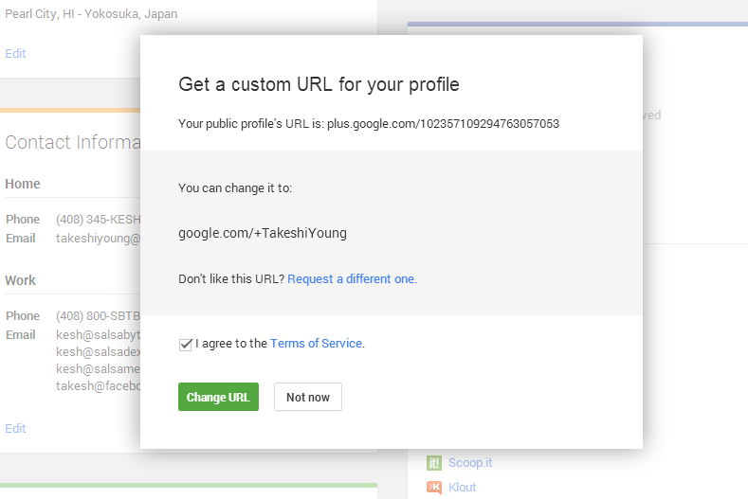Click the takesh@faceb email
This screenshot has height=499, width=748.
(x=98, y=385)
